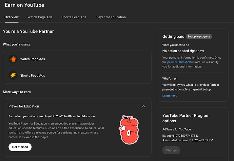Click the Getting paid heading
Screen dimensions: 234x161
point(173,37)
